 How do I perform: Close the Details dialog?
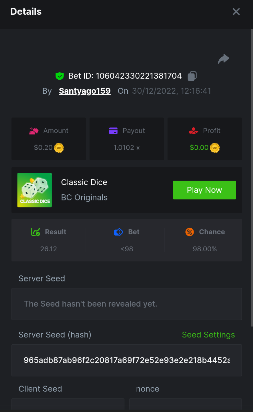coord(236,12)
